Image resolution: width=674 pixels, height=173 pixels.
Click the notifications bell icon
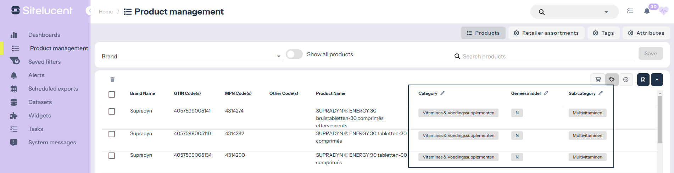click(647, 11)
